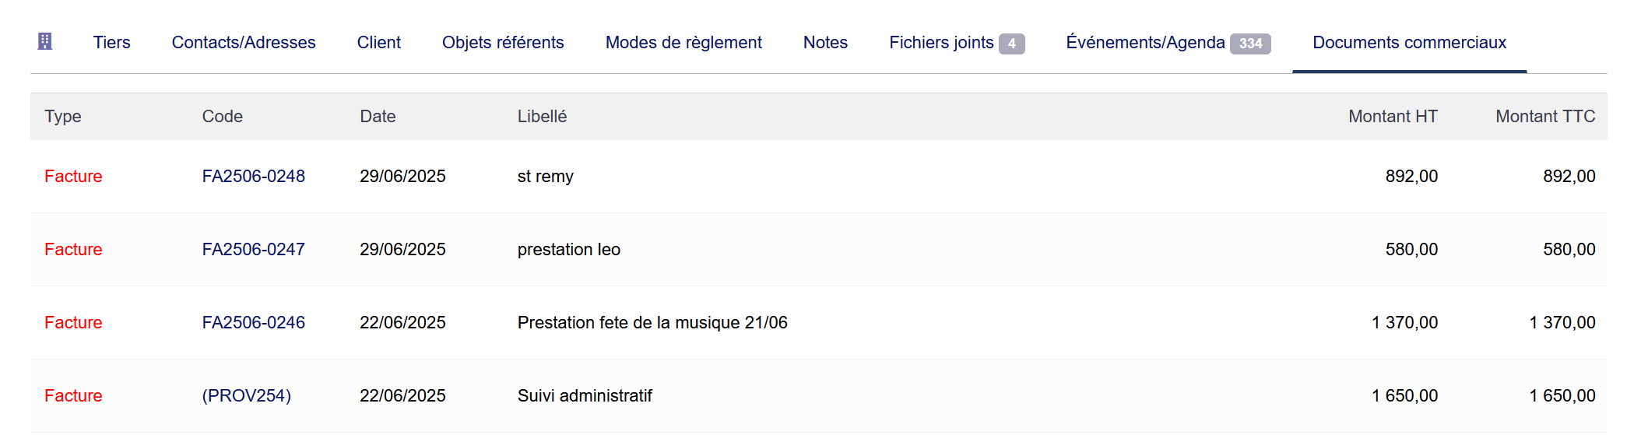Open the Notes tab

coord(825,43)
